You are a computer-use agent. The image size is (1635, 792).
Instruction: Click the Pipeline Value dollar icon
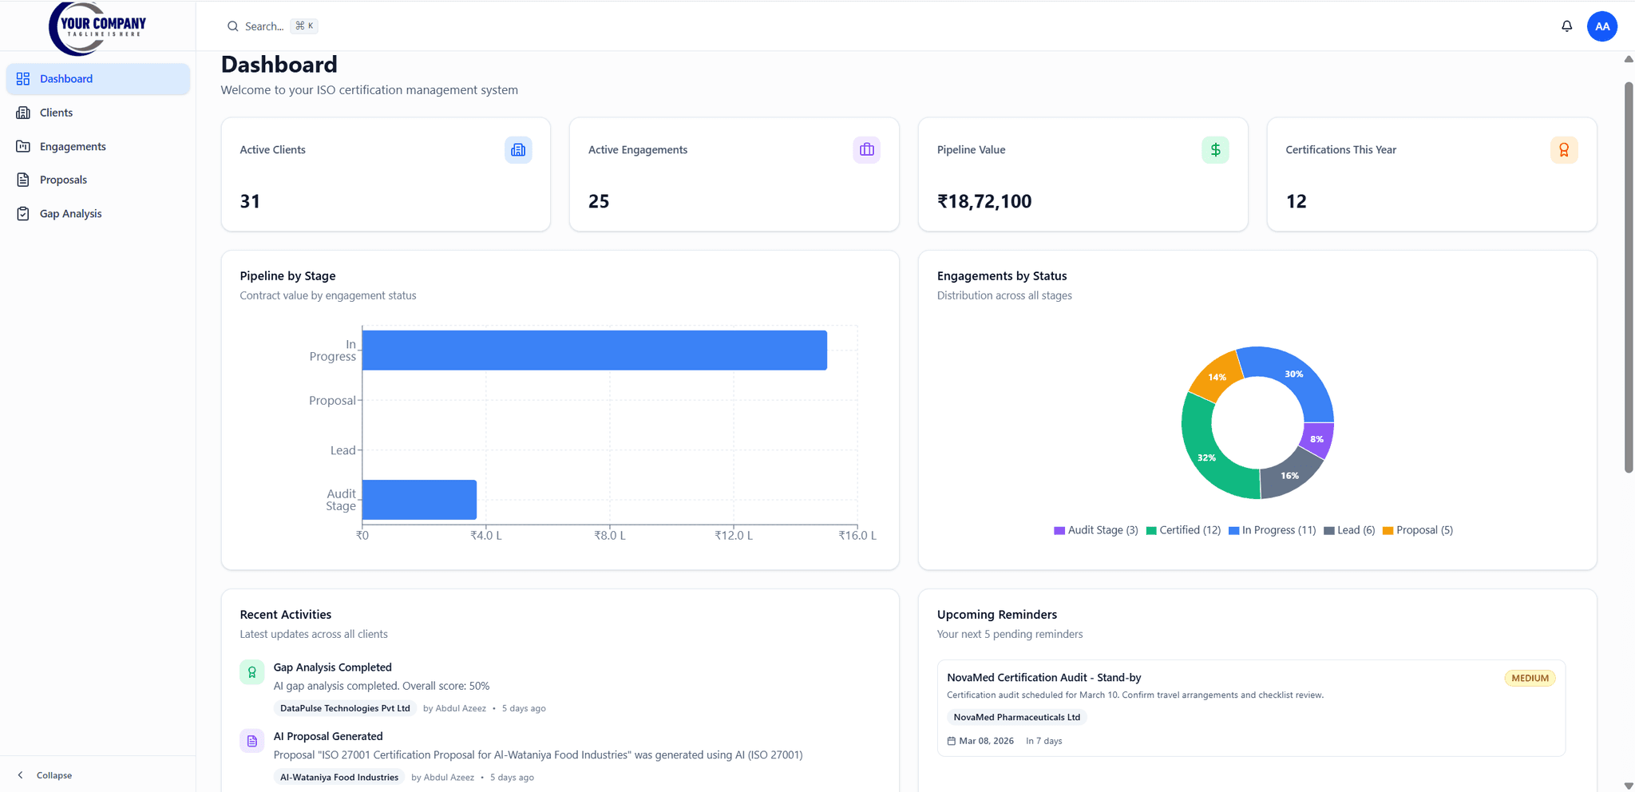(x=1215, y=150)
